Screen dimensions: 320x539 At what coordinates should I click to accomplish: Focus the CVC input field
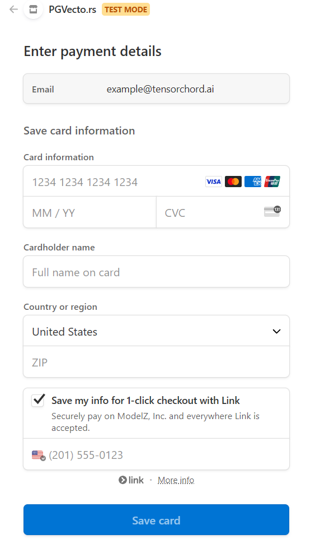tap(223, 212)
